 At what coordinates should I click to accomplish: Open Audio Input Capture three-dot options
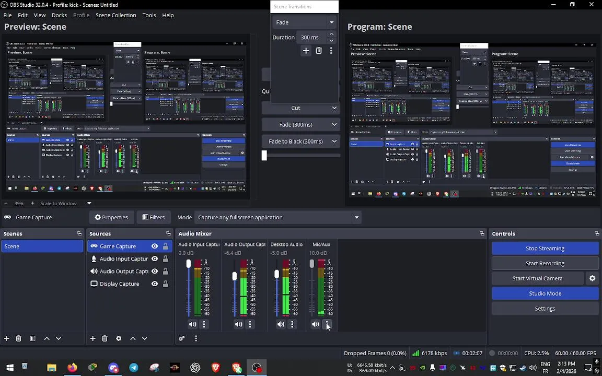pos(204,324)
